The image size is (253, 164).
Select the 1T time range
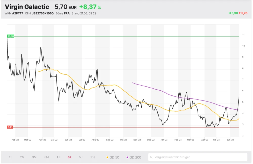coord(11,157)
